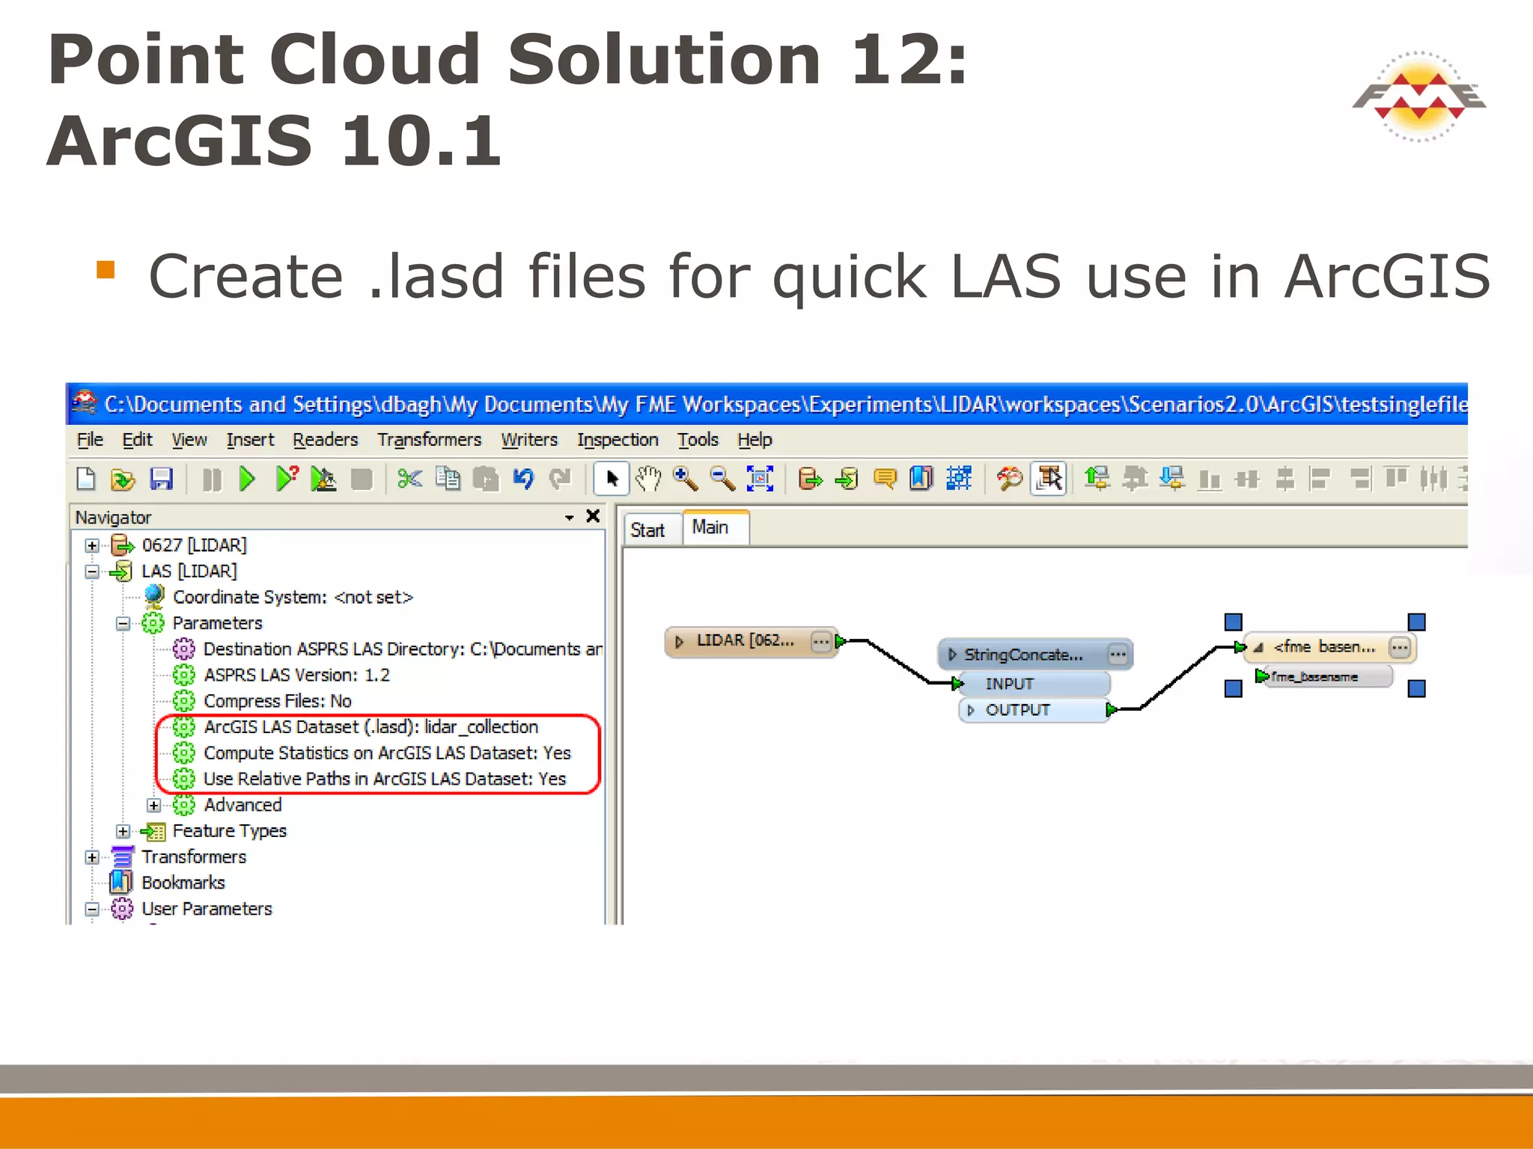Open the Tools menu
Screen dimensions: 1533x1149
tap(698, 440)
